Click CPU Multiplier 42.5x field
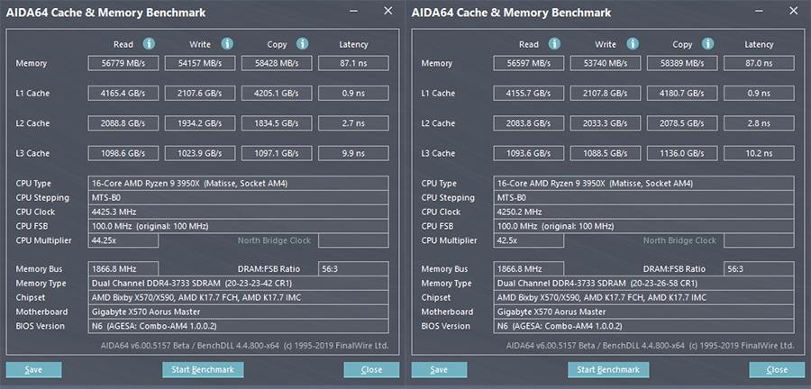The image size is (811, 389). point(529,240)
